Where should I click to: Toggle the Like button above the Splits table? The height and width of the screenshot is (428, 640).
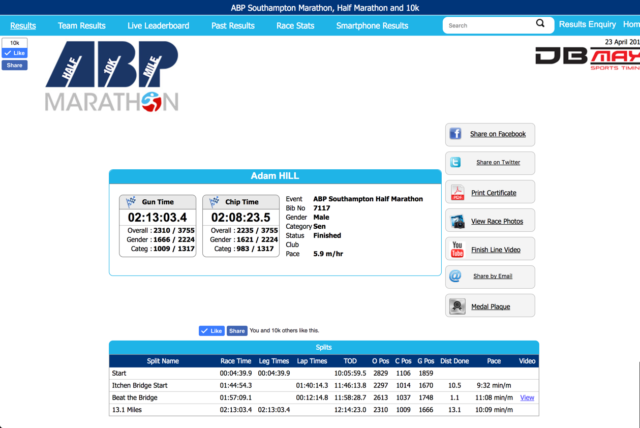click(x=212, y=331)
